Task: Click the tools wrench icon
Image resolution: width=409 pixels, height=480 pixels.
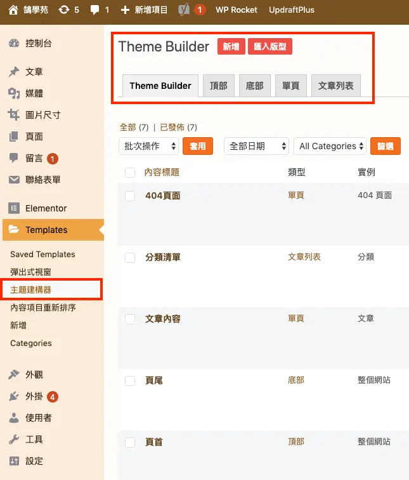Action: 14,439
